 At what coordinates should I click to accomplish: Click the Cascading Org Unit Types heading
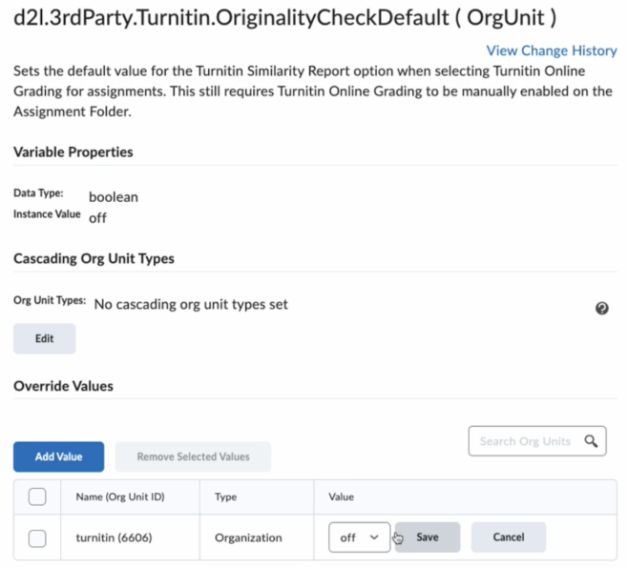pos(94,258)
